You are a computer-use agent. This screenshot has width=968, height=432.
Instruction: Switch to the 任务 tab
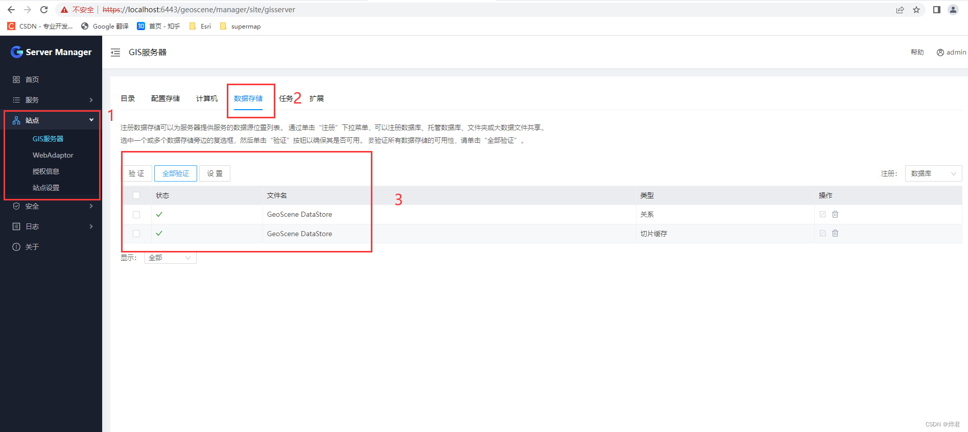[286, 98]
